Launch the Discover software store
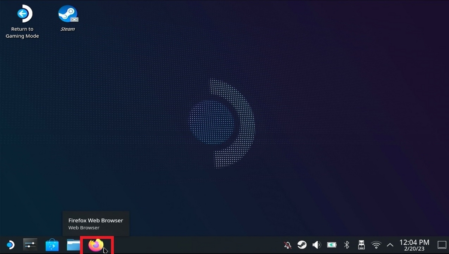This screenshot has height=254, width=449. pos(52,245)
